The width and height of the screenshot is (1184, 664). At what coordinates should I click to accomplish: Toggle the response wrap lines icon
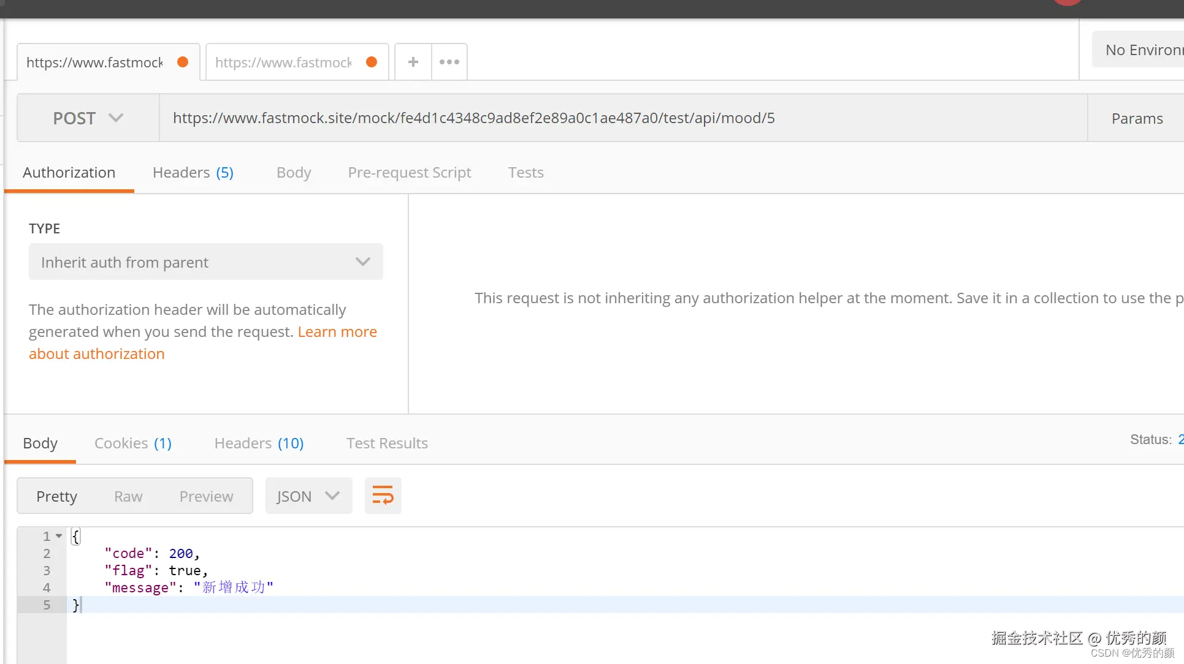click(x=383, y=496)
